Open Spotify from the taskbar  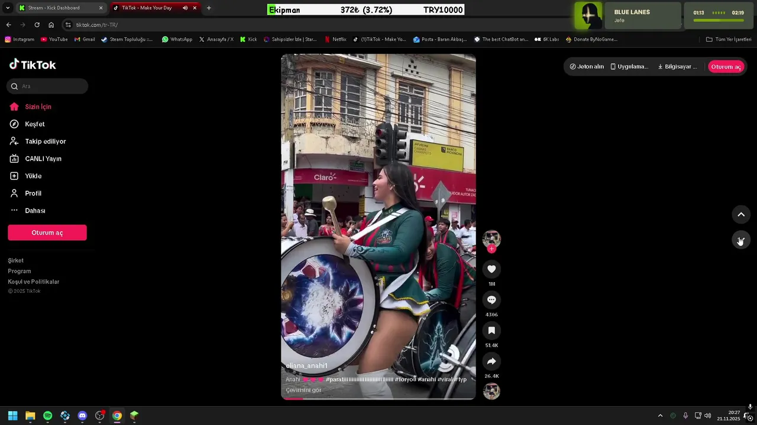click(47, 416)
